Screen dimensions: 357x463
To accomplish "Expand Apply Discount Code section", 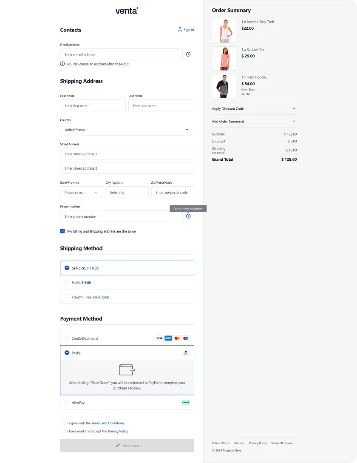I will coord(254,109).
